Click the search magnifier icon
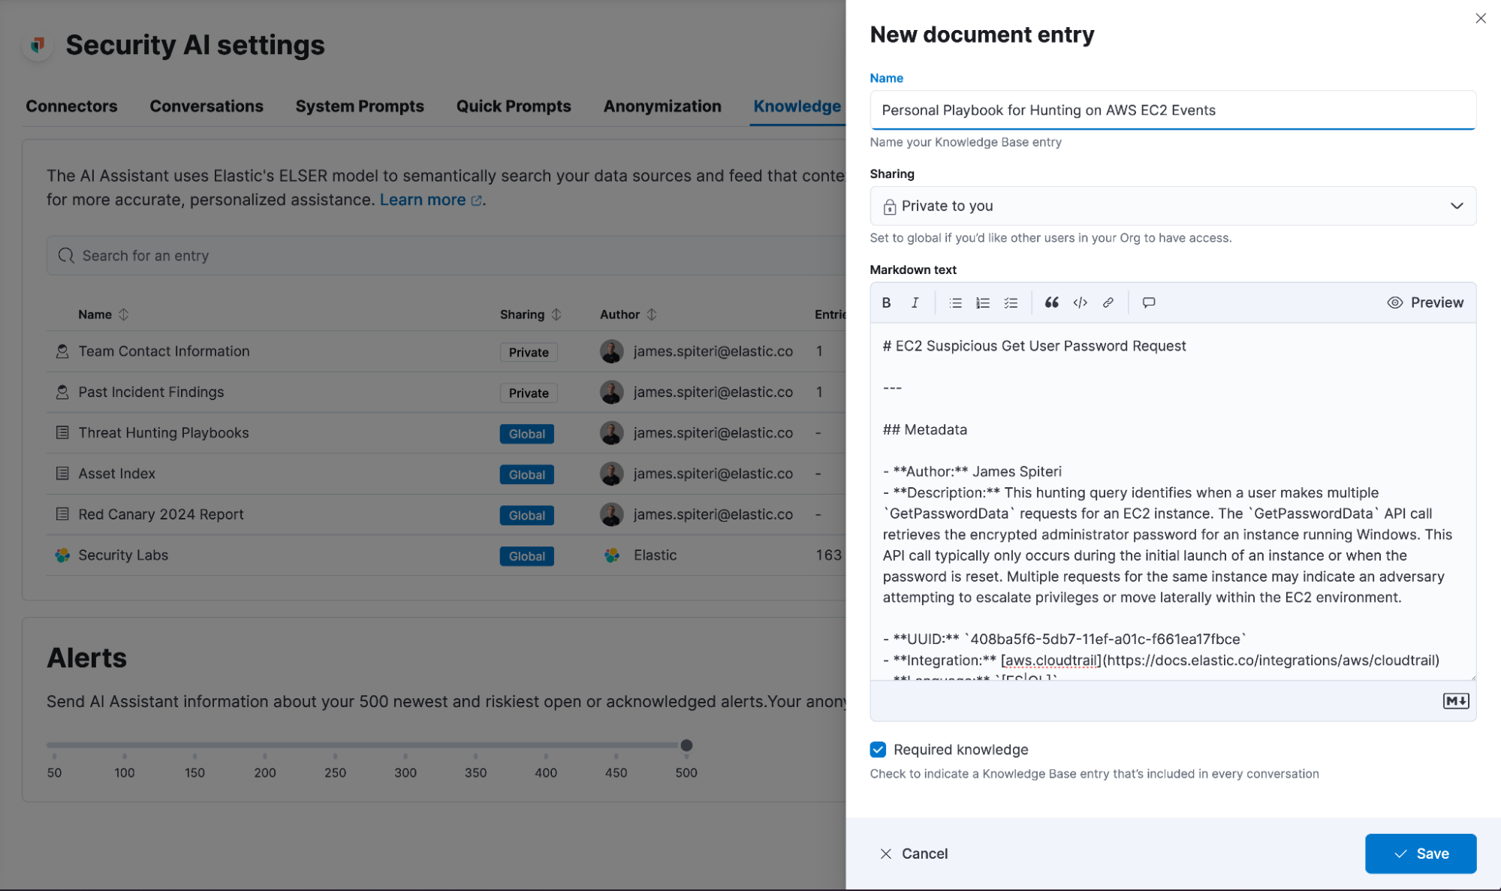This screenshot has height=891, width=1501. coord(66,255)
